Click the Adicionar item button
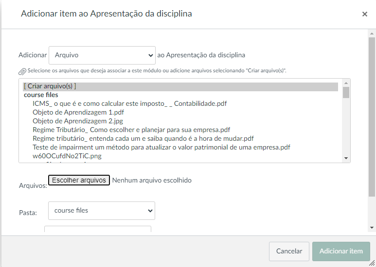 (341, 251)
